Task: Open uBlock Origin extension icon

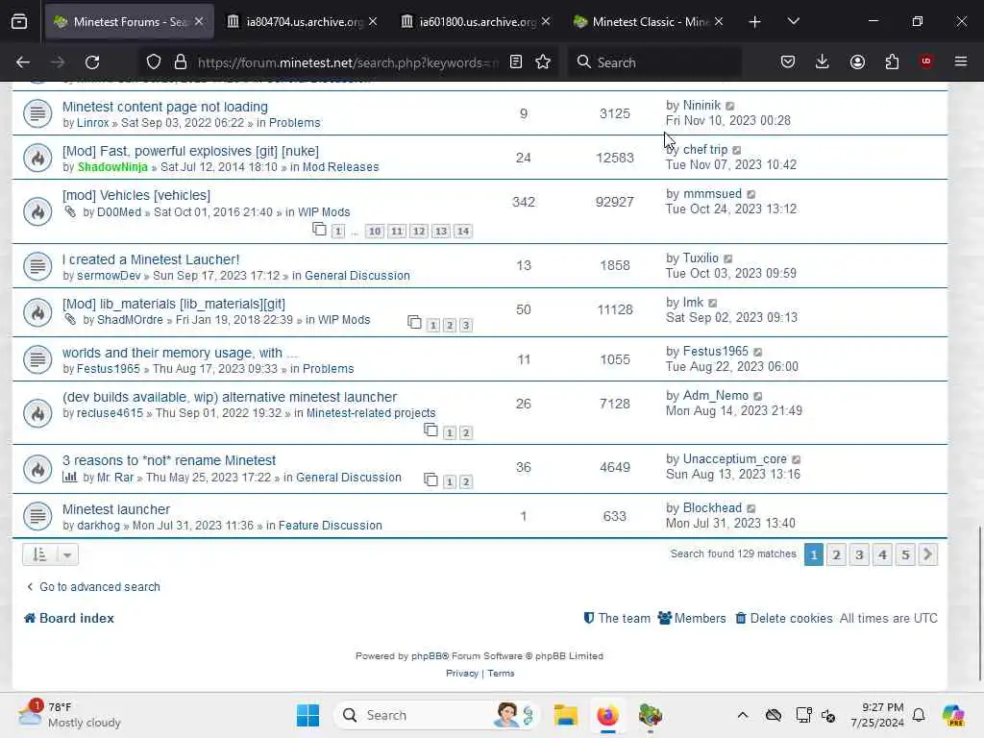Action: [926, 62]
